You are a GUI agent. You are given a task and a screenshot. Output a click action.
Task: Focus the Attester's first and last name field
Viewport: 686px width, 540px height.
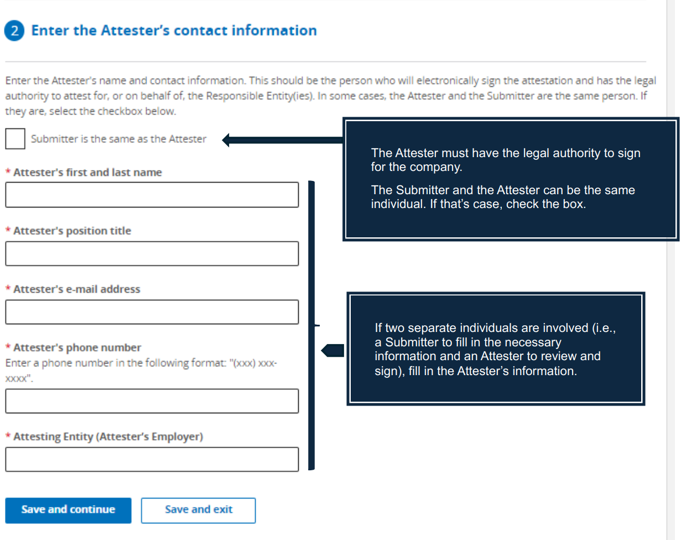coord(152,195)
